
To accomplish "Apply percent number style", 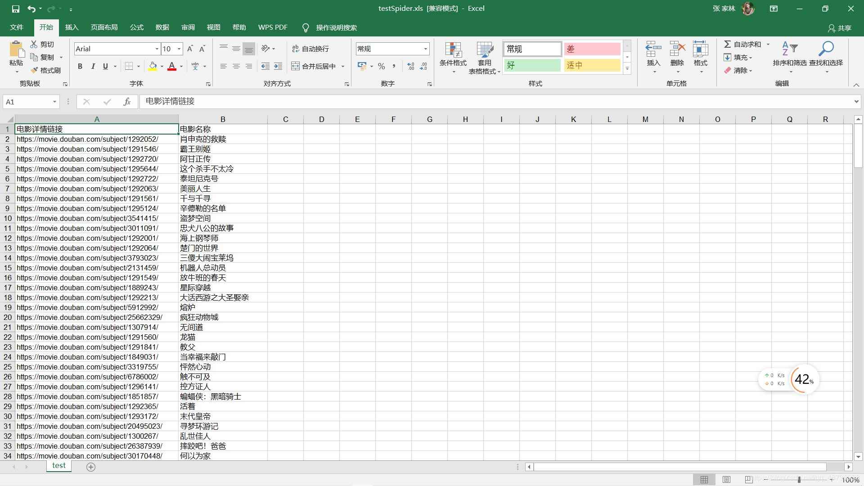I will [x=381, y=66].
